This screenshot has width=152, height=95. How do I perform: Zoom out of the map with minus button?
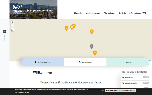pyautogui.click(x=12, y=25)
